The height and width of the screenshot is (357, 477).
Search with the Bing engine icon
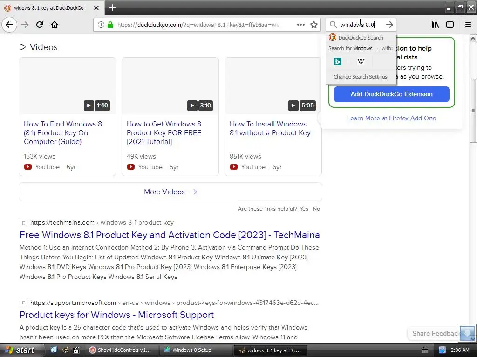[338, 61]
